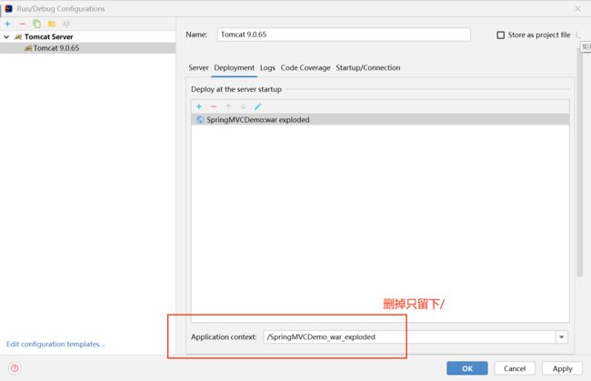591x381 pixels.
Task: Add deployment artifact with plus icon
Action: pyautogui.click(x=199, y=106)
